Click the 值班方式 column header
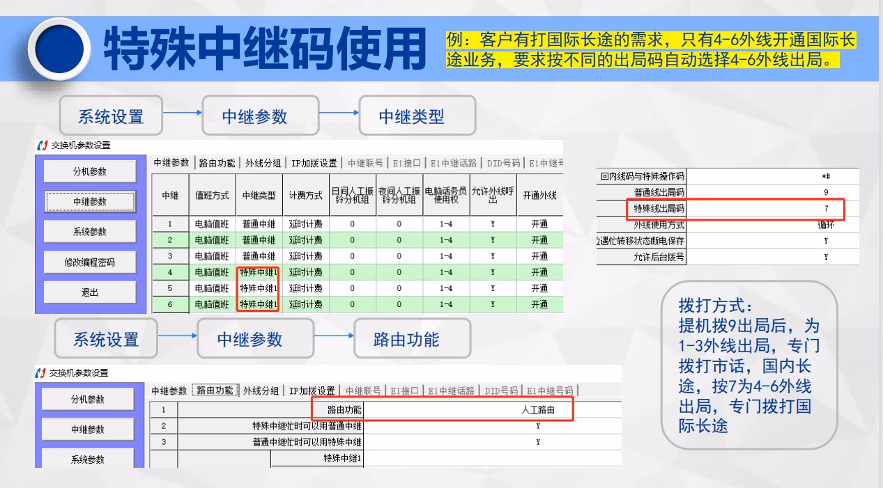Screen dimensions: 883x488 tap(212, 196)
